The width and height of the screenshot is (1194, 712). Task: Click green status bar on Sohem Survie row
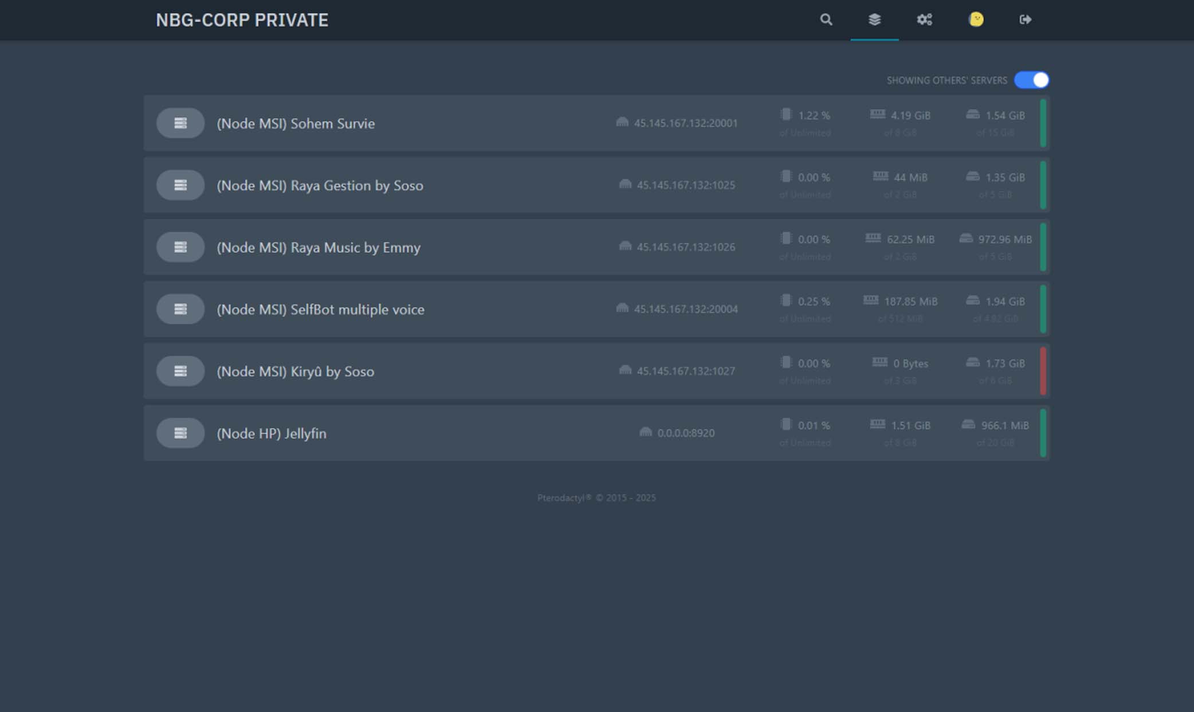1043,123
